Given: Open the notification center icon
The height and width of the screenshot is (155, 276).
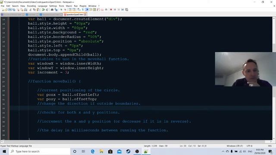Looking at the screenshot, I should [270, 151].
